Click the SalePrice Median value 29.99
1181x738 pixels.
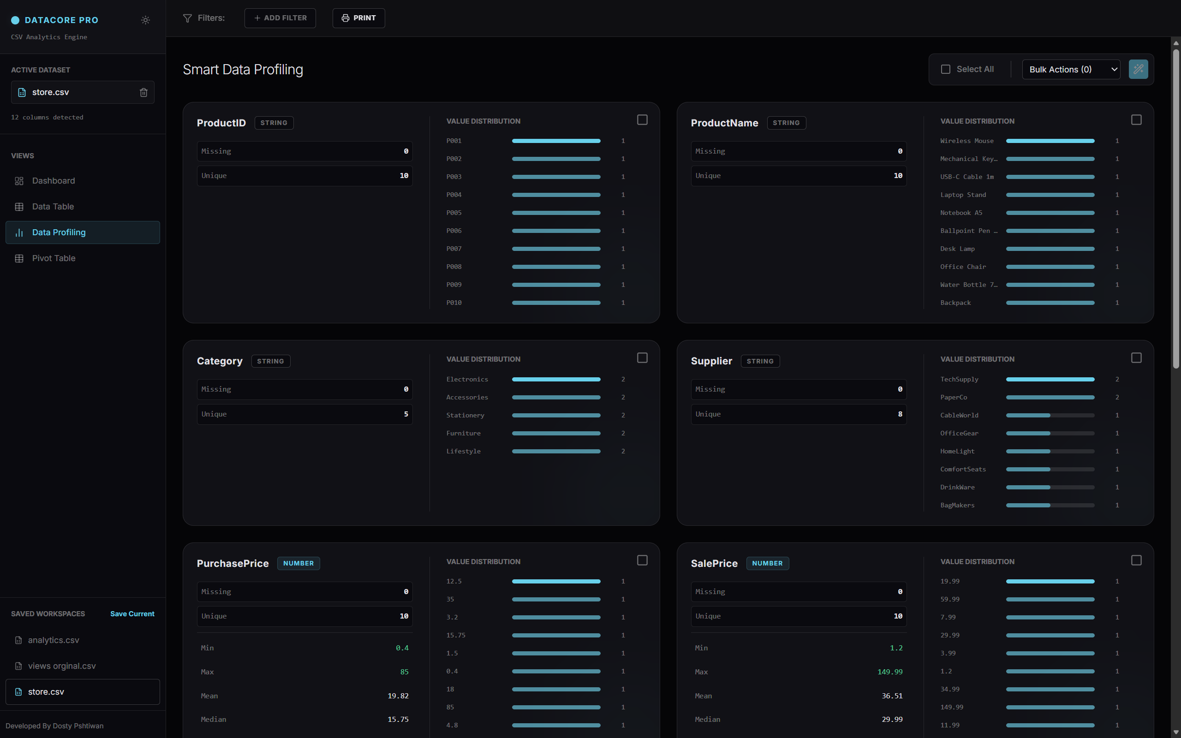pyautogui.click(x=892, y=720)
